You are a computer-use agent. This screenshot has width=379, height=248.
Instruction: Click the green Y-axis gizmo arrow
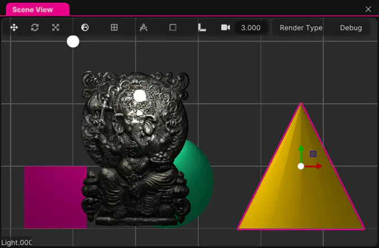pyautogui.click(x=301, y=151)
